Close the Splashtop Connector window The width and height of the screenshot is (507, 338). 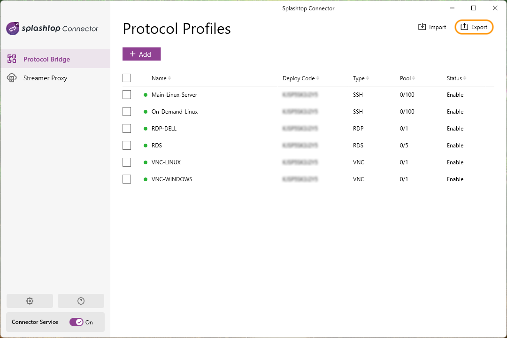pyautogui.click(x=495, y=8)
